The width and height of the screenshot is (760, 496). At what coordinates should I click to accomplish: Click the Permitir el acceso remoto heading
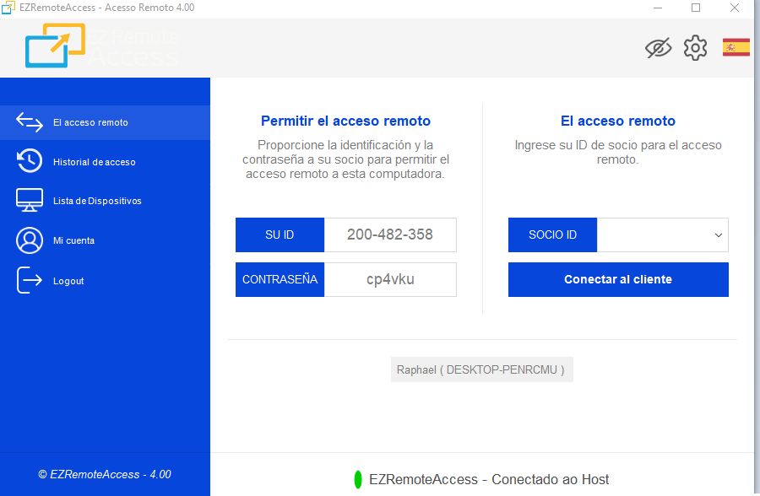coord(345,121)
